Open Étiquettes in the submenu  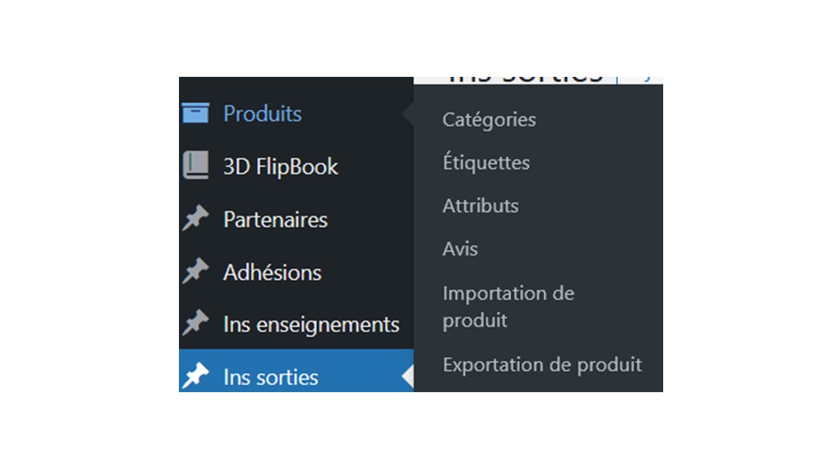[486, 162]
